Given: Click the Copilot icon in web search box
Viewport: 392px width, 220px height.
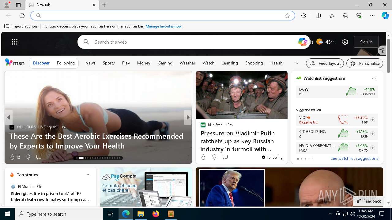Looking at the screenshot, I should click(x=303, y=42).
